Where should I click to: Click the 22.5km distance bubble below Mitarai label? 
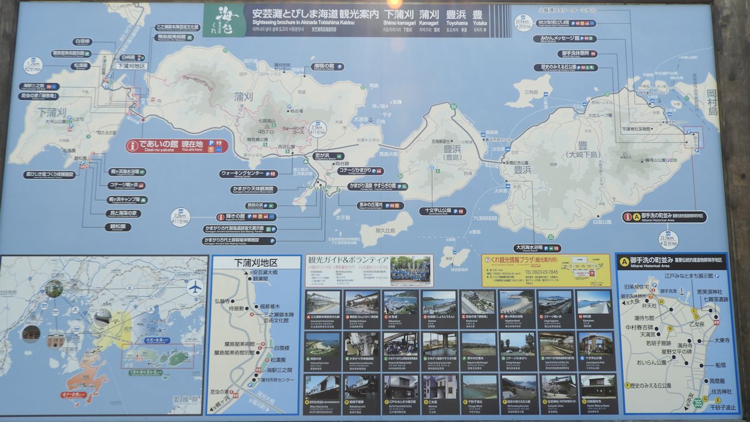pos(668,239)
